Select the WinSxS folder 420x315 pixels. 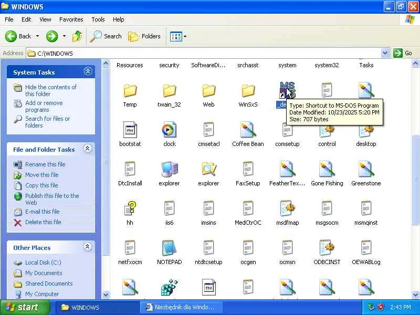click(x=248, y=91)
